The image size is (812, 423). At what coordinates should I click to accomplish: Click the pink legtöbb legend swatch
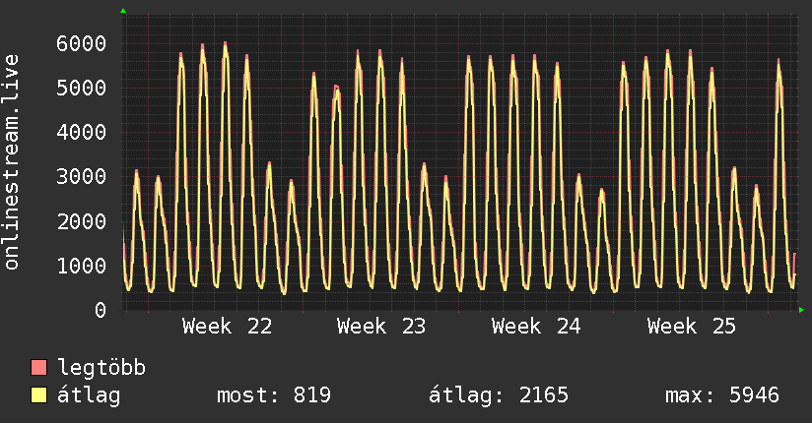[38, 368]
